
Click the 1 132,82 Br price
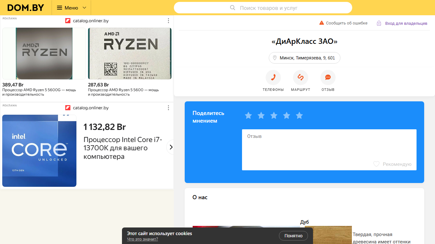(x=105, y=127)
